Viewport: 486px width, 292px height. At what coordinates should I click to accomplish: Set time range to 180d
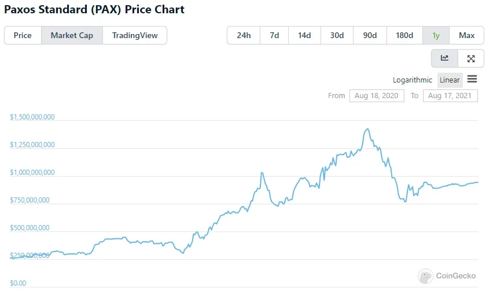pyautogui.click(x=404, y=35)
